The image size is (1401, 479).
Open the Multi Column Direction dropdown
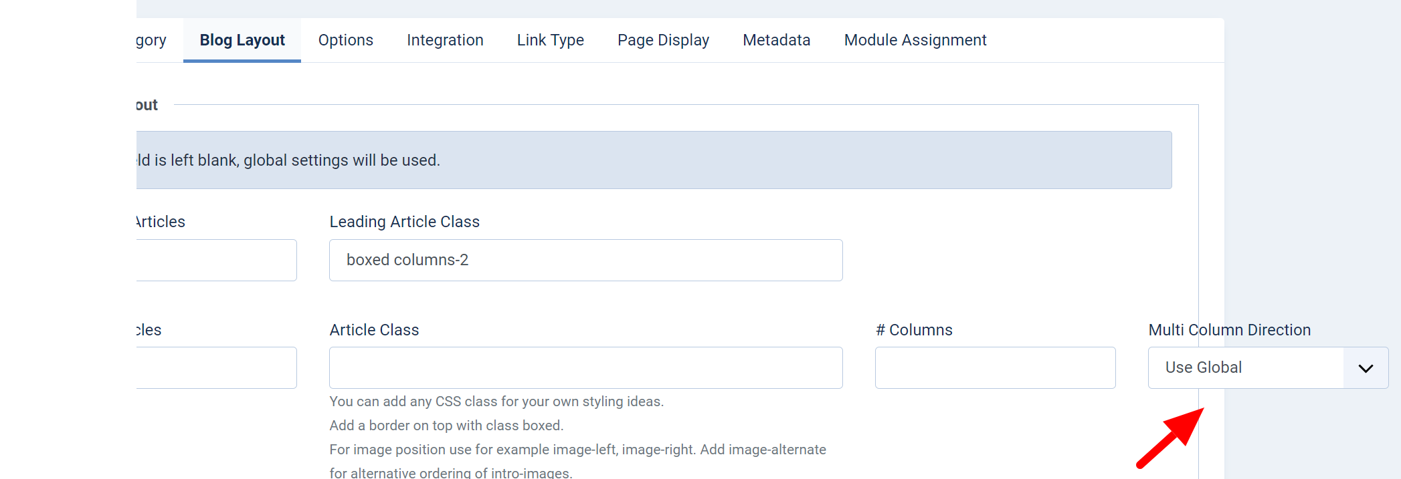coord(1268,367)
